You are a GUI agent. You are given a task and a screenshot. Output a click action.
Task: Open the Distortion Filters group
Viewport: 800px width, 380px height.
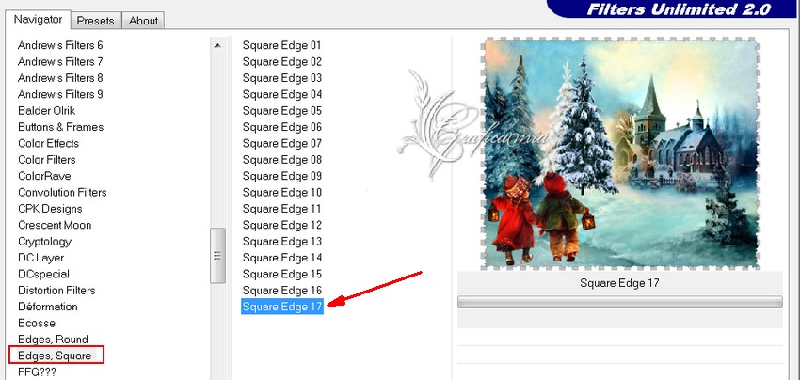[56, 290]
